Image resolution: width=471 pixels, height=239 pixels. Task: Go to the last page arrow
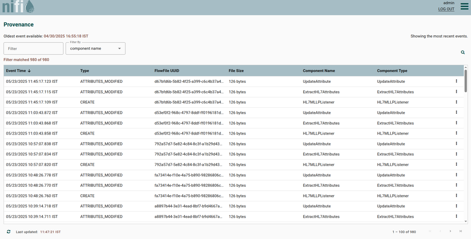coord(461,231)
